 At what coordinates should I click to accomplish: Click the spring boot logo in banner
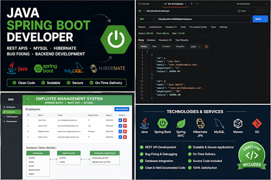(45, 68)
